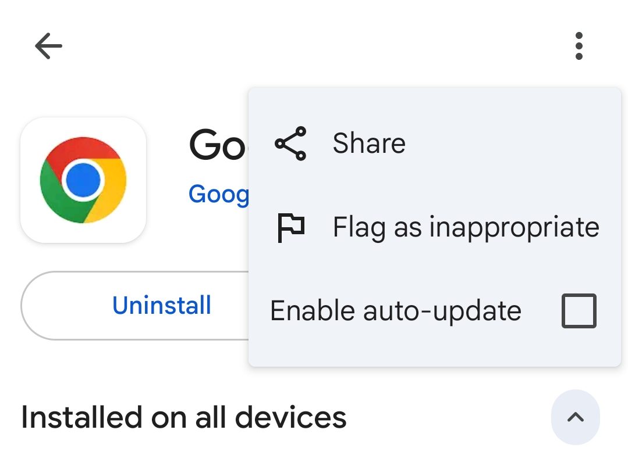628x462 pixels.
Task: Click the word "inappropriate" in the menu
Action: tap(514, 227)
